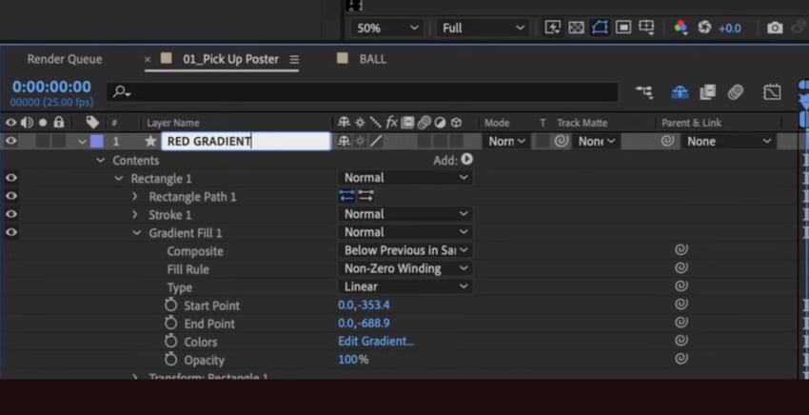
Task: Click the Start Point property pick whip
Action: click(x=681, y=304)
